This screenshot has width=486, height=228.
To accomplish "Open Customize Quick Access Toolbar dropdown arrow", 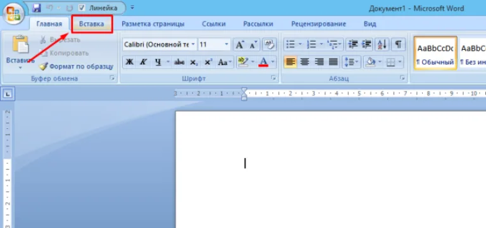I will click(132, 8).
